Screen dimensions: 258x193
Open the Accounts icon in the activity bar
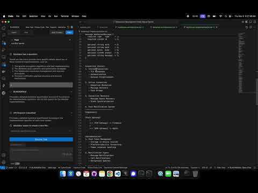(4, 155)
